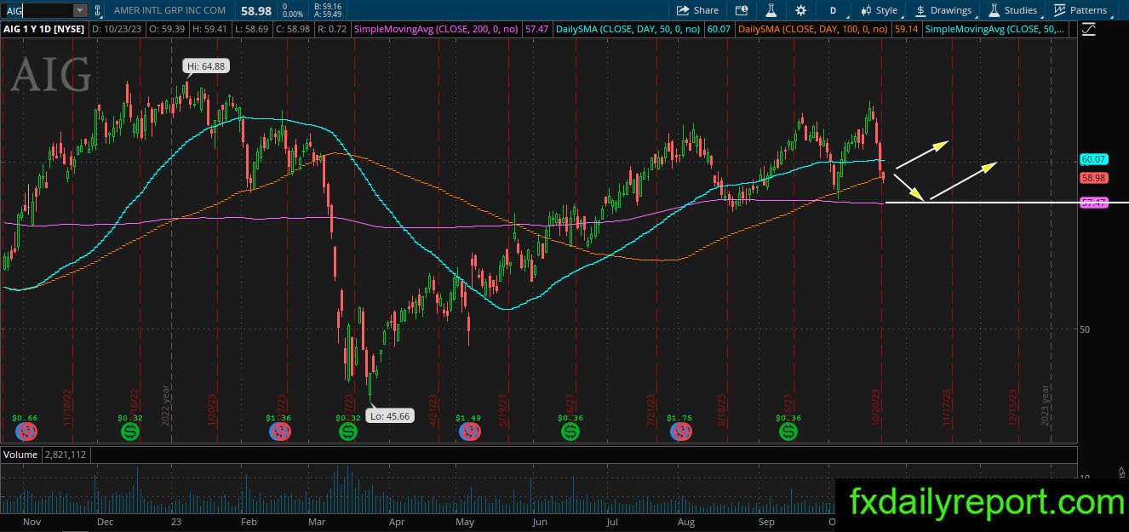Click the Volume panel label
This screenshot has height=532, width=1129.
[x=20, y=455]
